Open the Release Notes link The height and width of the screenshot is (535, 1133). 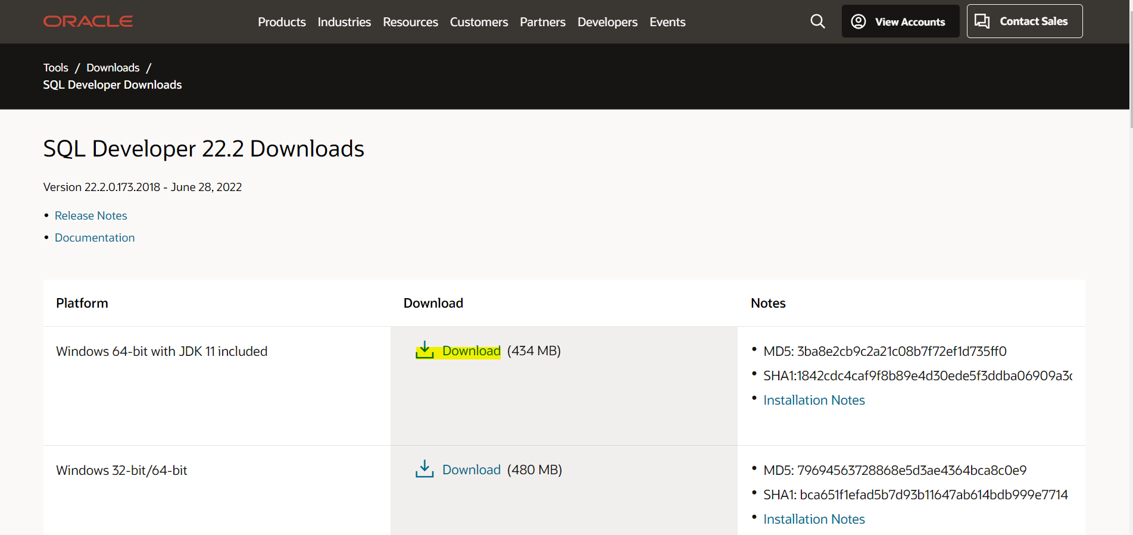point(91,215)
